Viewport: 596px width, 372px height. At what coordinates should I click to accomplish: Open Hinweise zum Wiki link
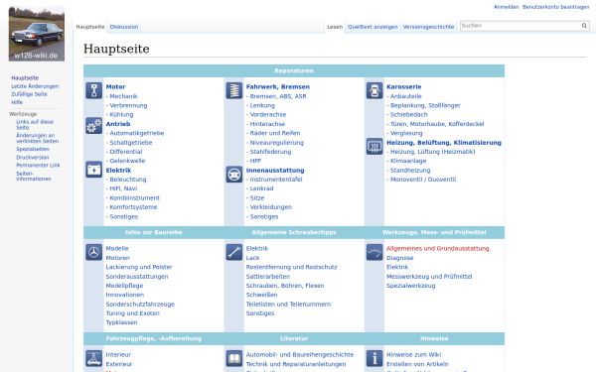tap(413, 354)
